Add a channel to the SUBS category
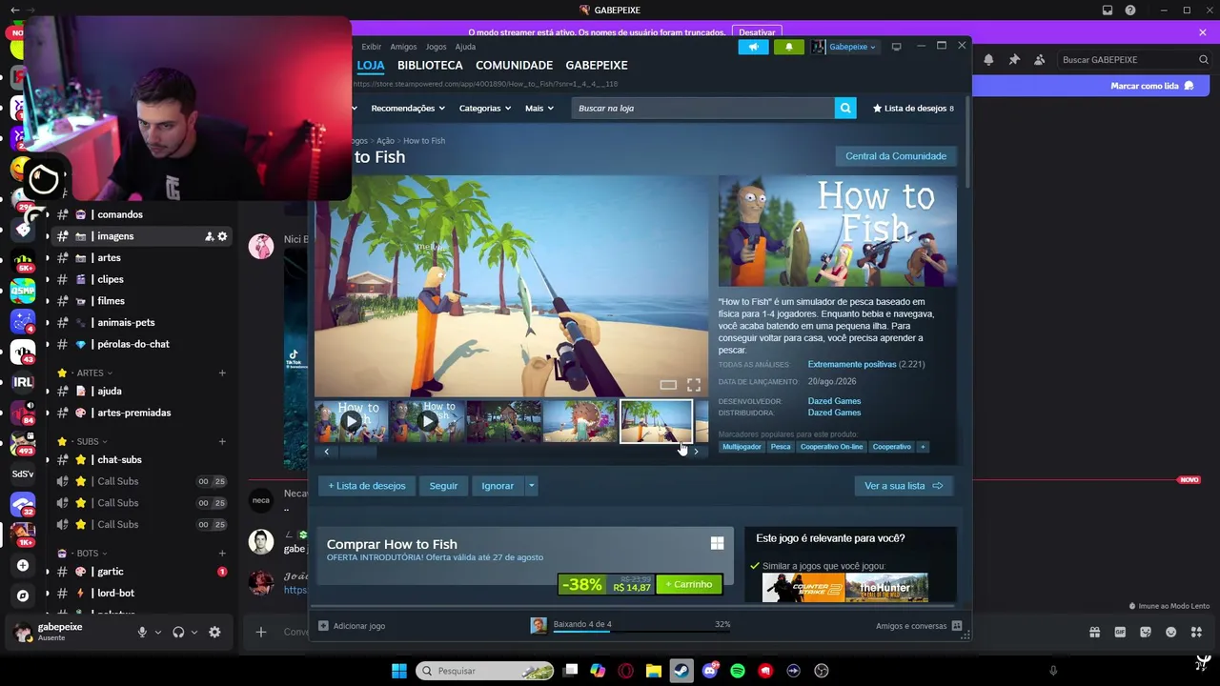 [x=222, y=441]
